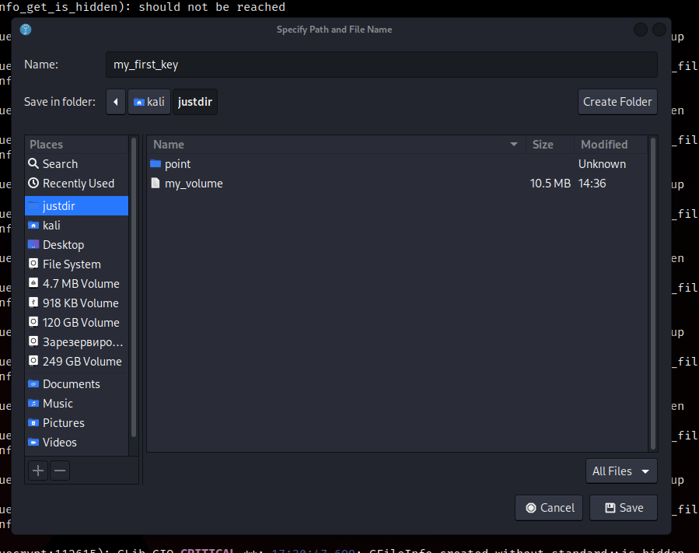
Task: Click the sort arrow in Name column
Action: pos(514,145)
